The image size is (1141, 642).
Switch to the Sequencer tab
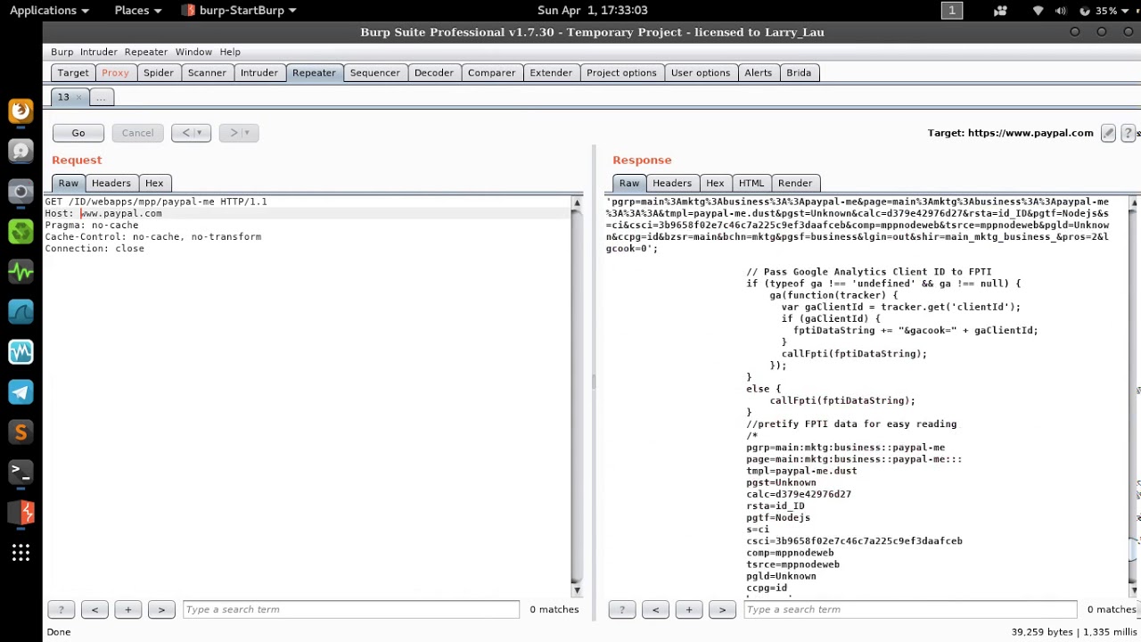point(375,73)
